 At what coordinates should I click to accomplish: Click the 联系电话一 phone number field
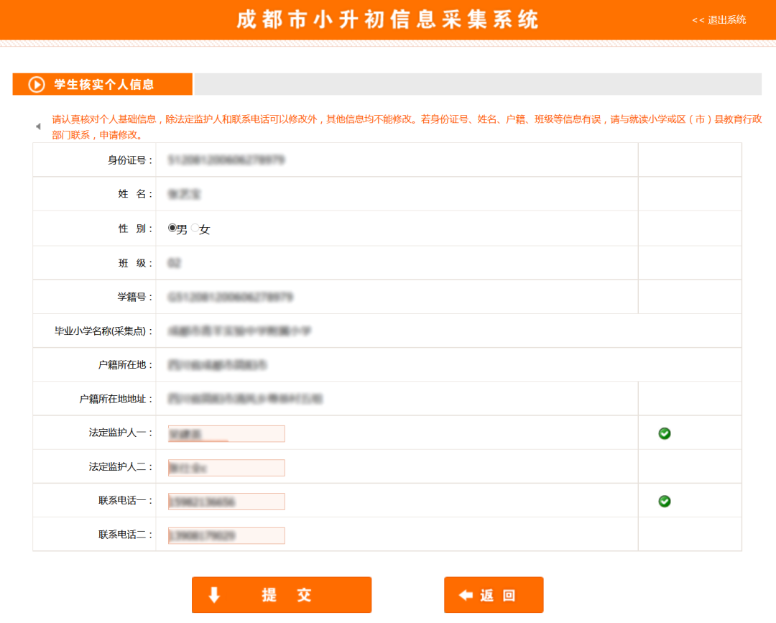226,501
